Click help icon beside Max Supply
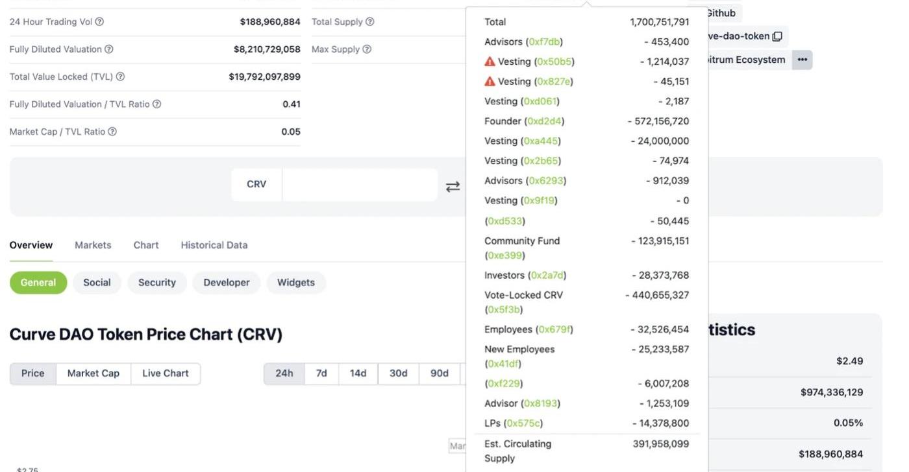The width and height of the screenshot is (909, 472). [367, 49]
